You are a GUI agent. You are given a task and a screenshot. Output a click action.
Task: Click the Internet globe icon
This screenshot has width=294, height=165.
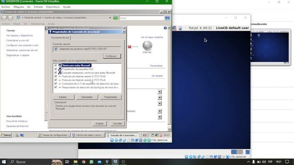[147, 45]
